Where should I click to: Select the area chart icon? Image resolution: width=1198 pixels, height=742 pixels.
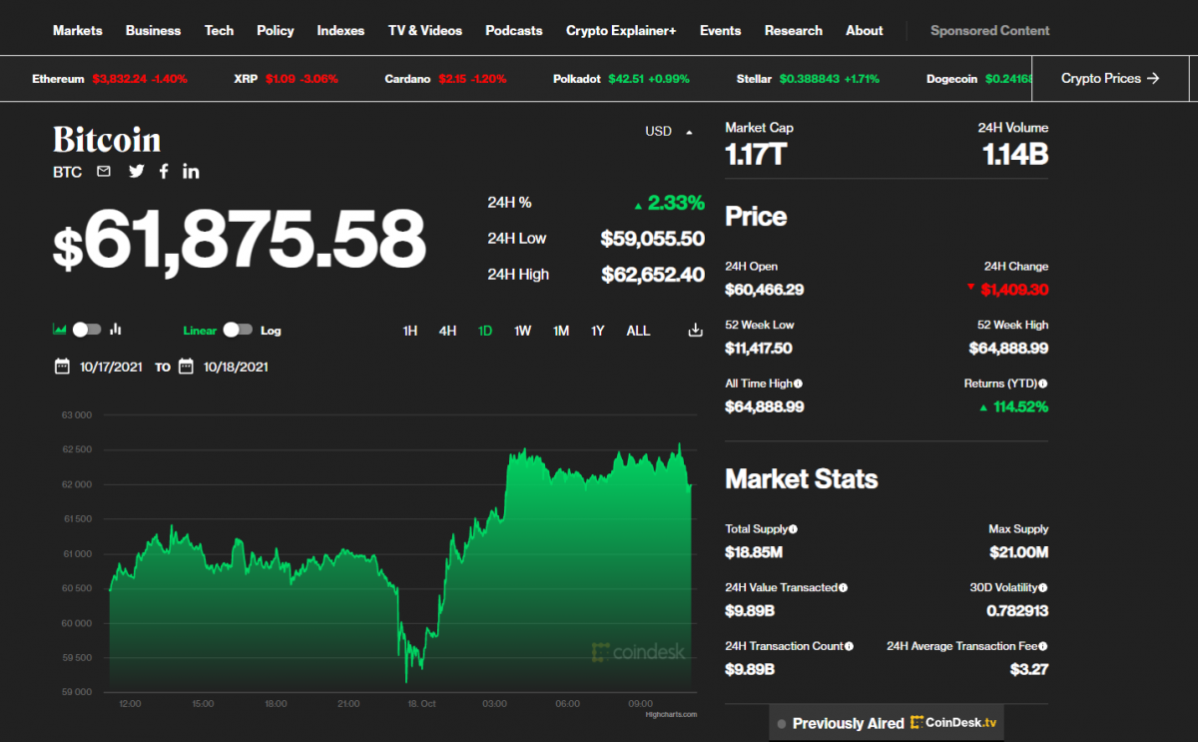[60, 330]
